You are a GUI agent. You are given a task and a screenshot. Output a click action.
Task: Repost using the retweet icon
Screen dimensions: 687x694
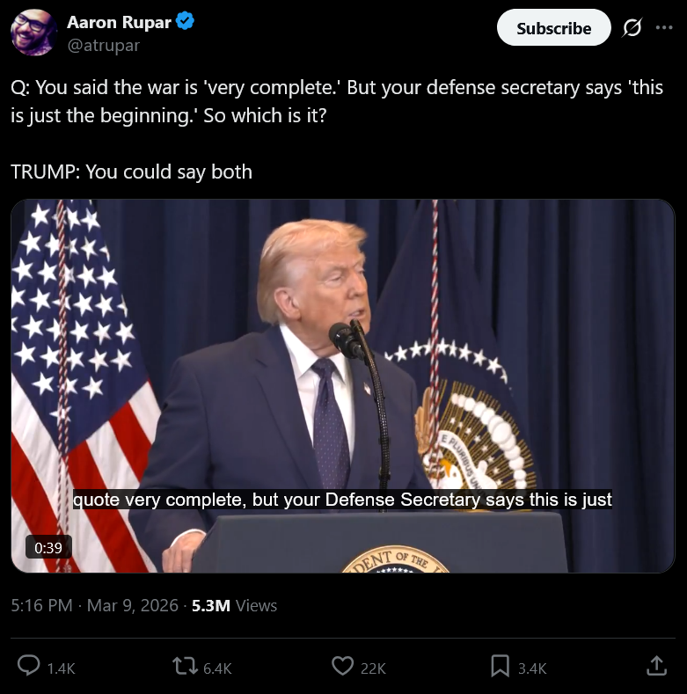tap(185, 666)
